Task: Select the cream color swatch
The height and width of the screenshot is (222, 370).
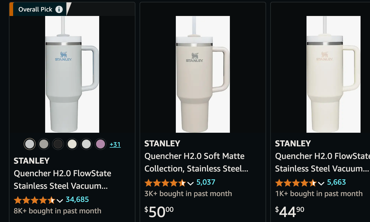Action: (72, 144)
